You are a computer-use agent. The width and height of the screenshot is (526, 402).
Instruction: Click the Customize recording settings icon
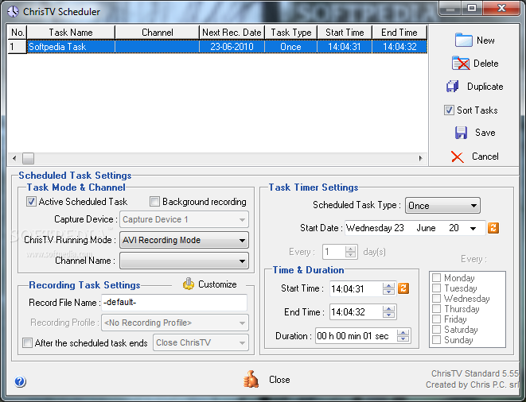(189, 284)
